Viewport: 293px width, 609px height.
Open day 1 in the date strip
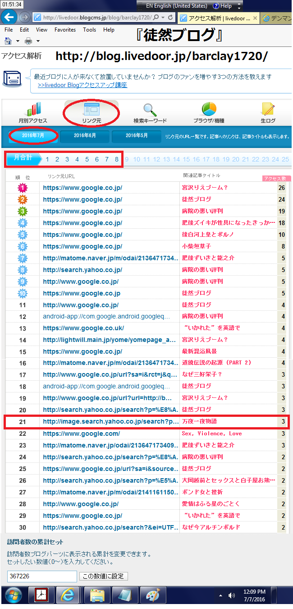tap(47, 159)
